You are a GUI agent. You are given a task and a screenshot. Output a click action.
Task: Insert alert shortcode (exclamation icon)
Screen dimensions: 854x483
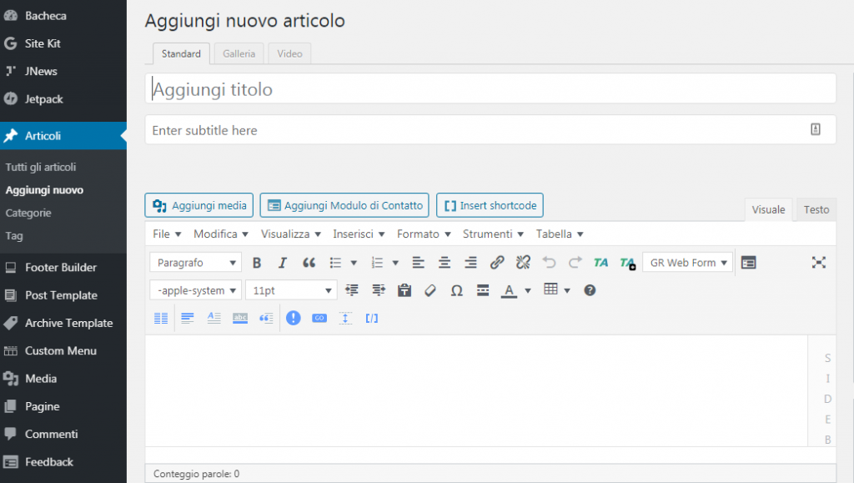click(293, 318)
